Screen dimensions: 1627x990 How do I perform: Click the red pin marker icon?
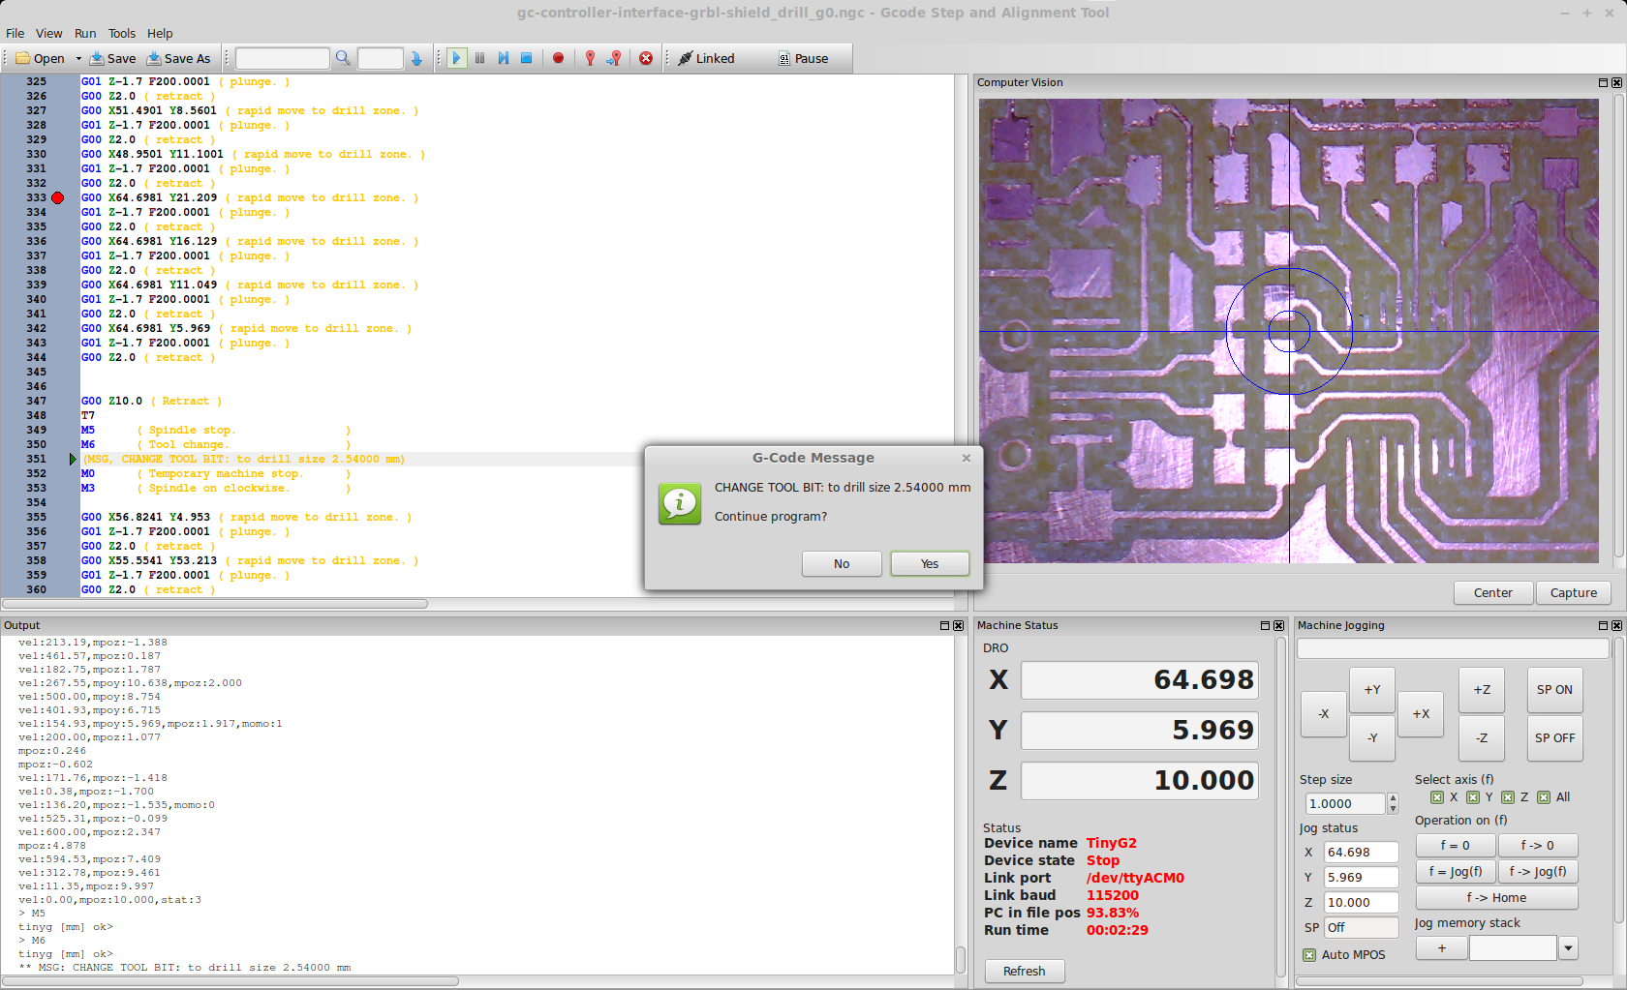coord(590,59)
